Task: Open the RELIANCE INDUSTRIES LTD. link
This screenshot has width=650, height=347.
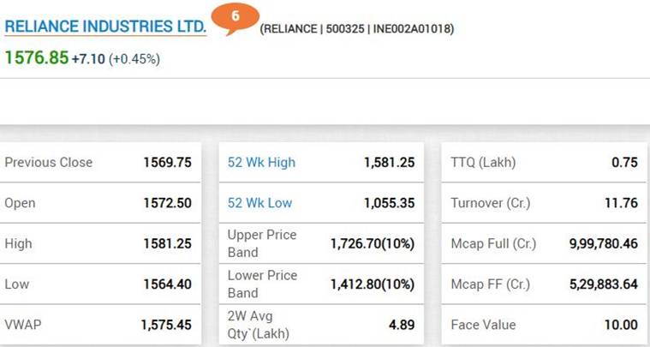Action: (x=105, y=27)
